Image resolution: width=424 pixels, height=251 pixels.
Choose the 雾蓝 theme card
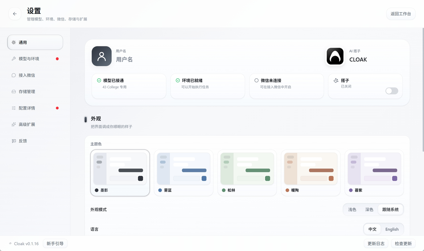[184, 173]
